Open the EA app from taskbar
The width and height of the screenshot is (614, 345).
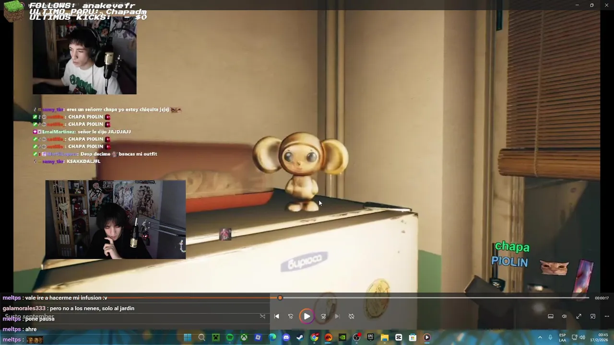[x=328, y=337]
